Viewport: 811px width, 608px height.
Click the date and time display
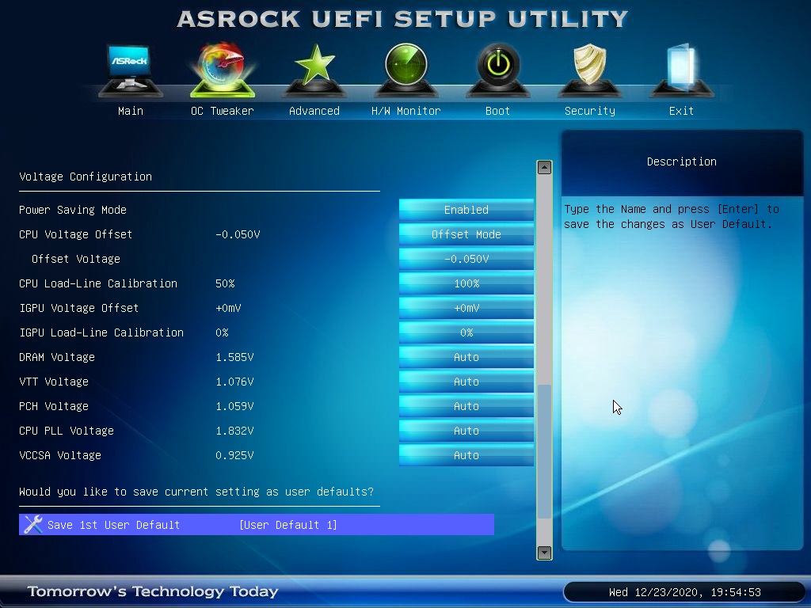685,592
